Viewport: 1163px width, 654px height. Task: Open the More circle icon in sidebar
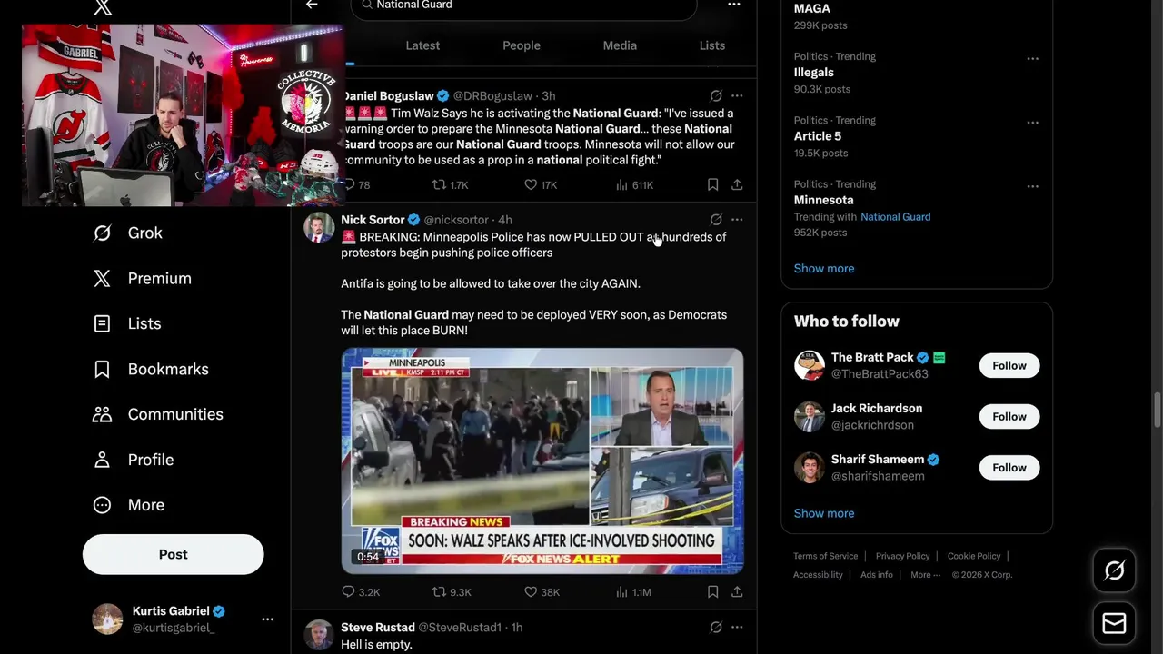click(103, 505)
